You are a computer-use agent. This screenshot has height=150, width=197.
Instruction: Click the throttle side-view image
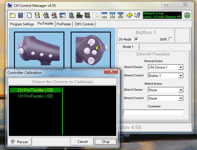39,50
